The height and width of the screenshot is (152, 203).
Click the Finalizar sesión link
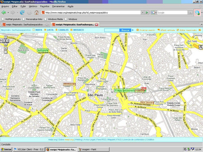pos(146,30)
